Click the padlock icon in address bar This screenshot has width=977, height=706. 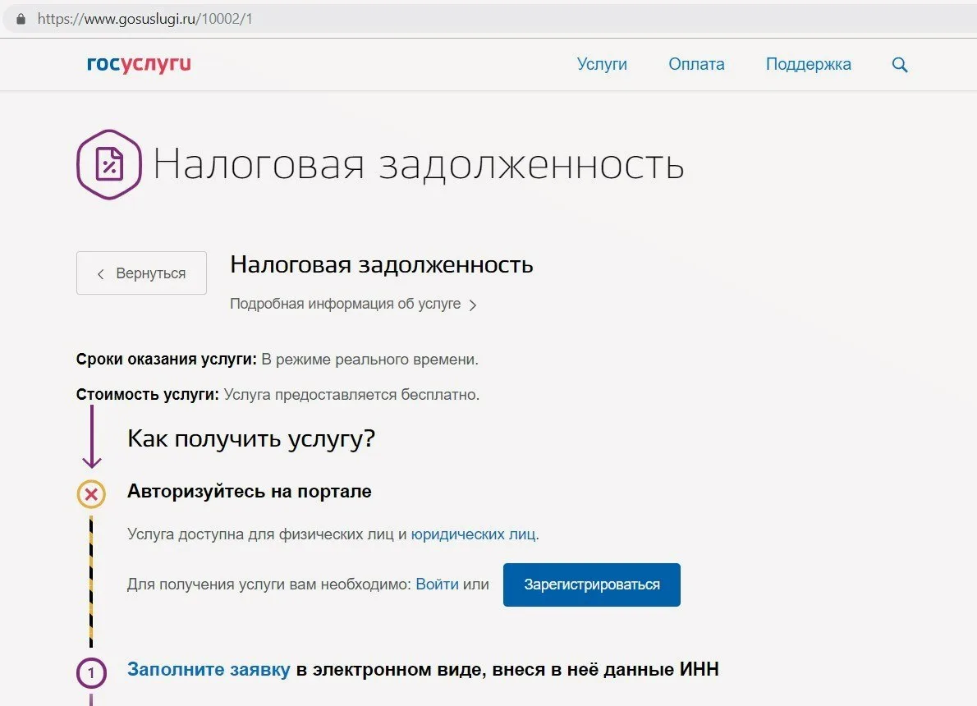tap(21, 19)
